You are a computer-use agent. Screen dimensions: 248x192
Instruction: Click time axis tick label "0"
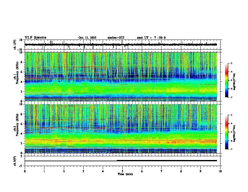click(x=25, y=171)
